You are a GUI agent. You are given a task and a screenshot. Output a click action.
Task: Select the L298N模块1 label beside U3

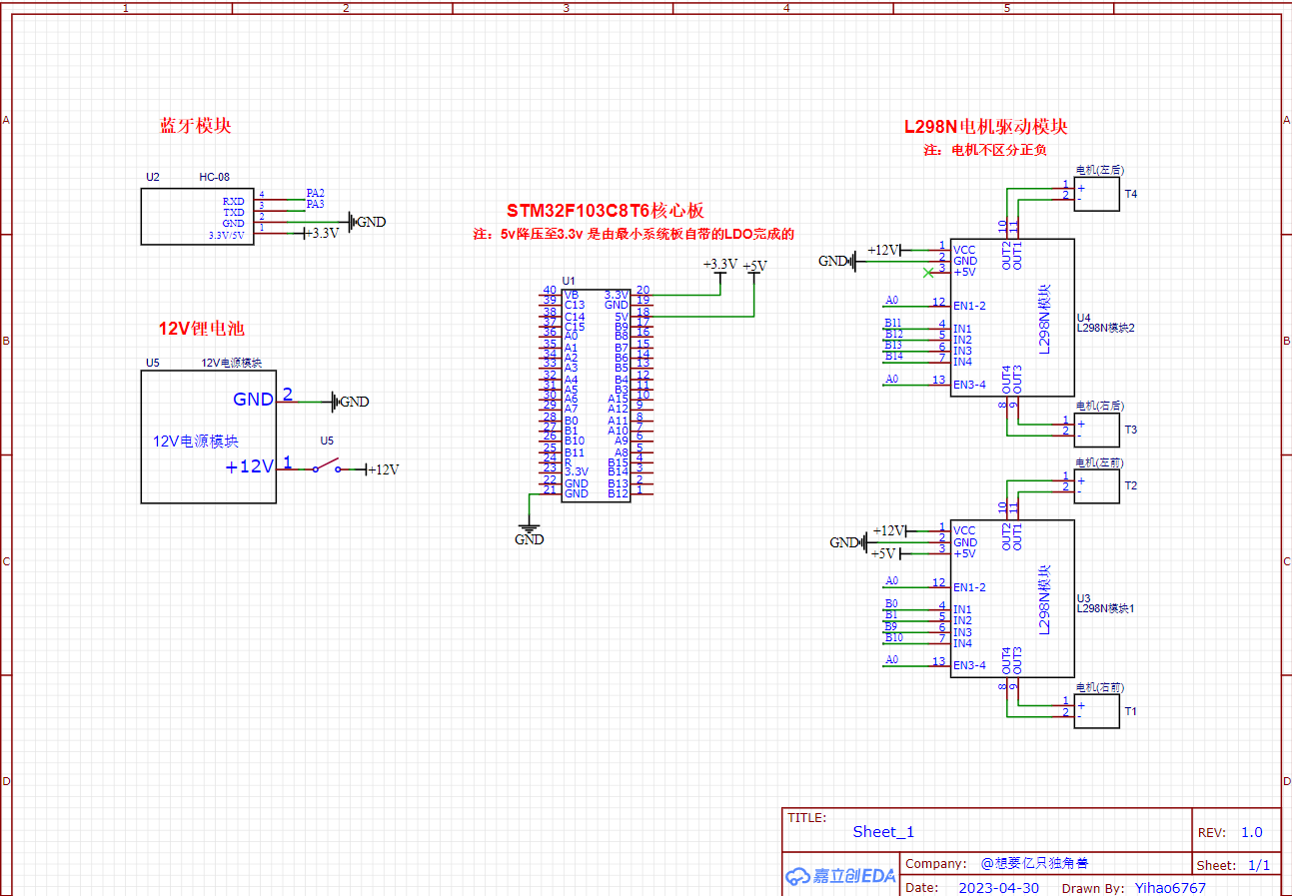click(x=1105, y=608)
